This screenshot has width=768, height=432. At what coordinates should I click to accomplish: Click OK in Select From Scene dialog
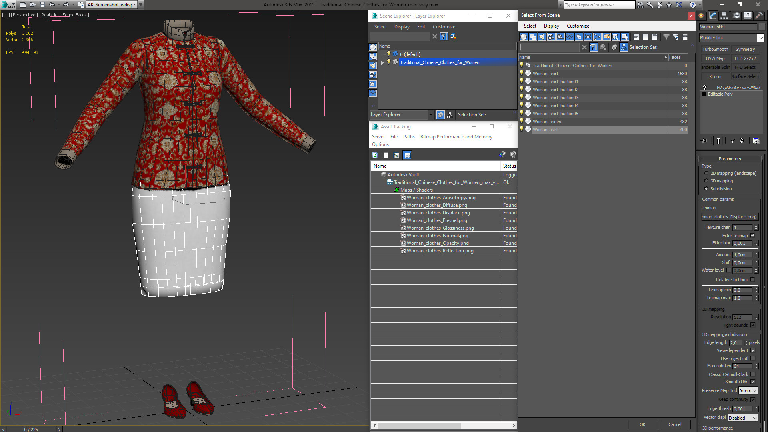642,424
